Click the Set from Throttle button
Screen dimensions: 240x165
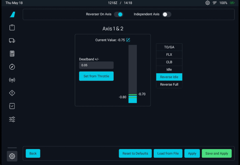(x=96, y=76)
